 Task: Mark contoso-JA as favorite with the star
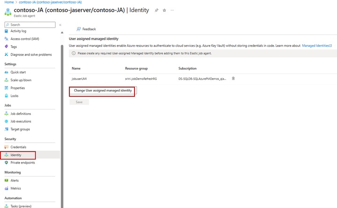(165, 10)
